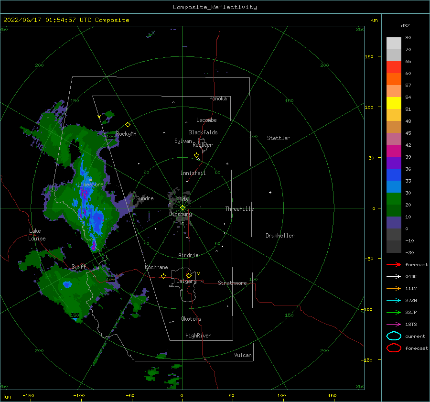
Task: Click the yellow 'km' label at top right
Action: [374, 20]
